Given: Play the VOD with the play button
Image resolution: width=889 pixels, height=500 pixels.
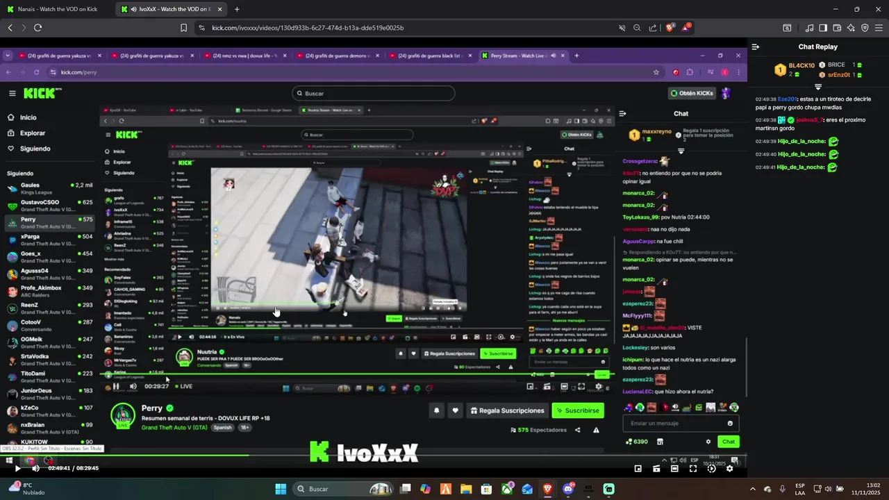Looking at the screenshot, I should [18, 469].
